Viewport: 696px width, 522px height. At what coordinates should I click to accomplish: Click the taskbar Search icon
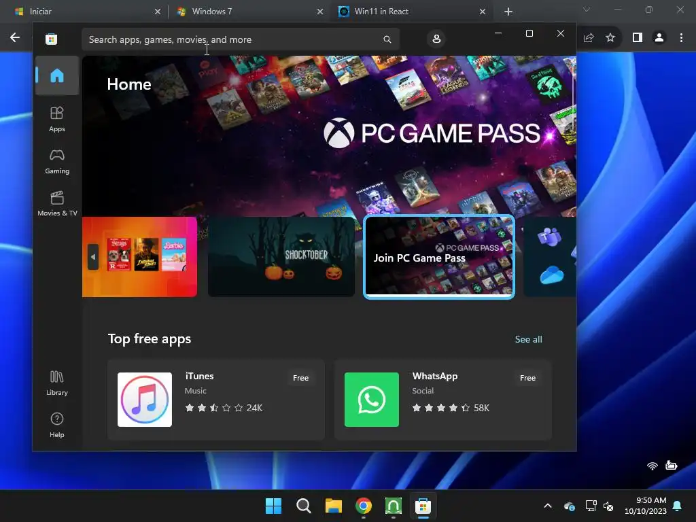[x=304, y=506]
